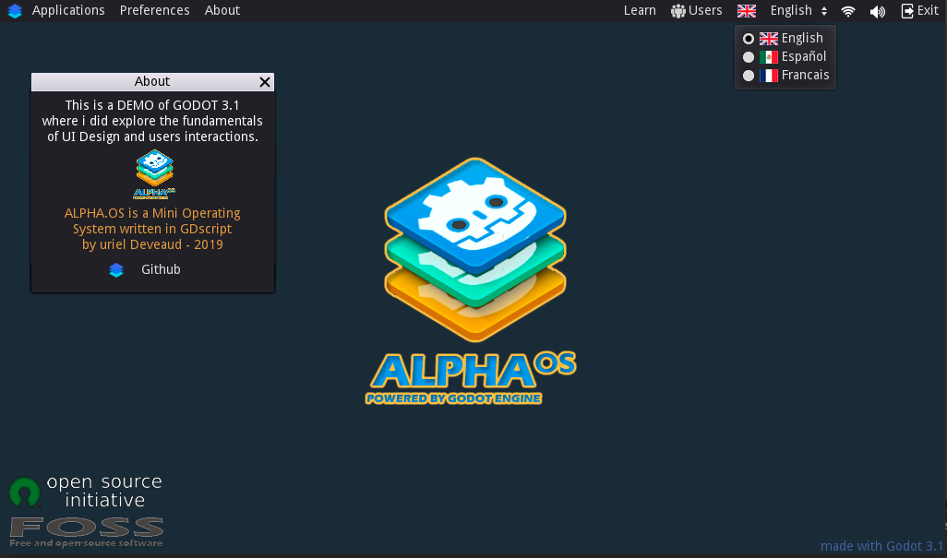Select the Francais radio button

point(749,76)
